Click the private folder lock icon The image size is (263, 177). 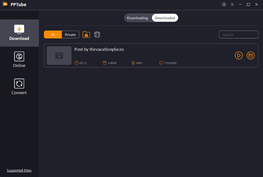[x=86, y=34]
